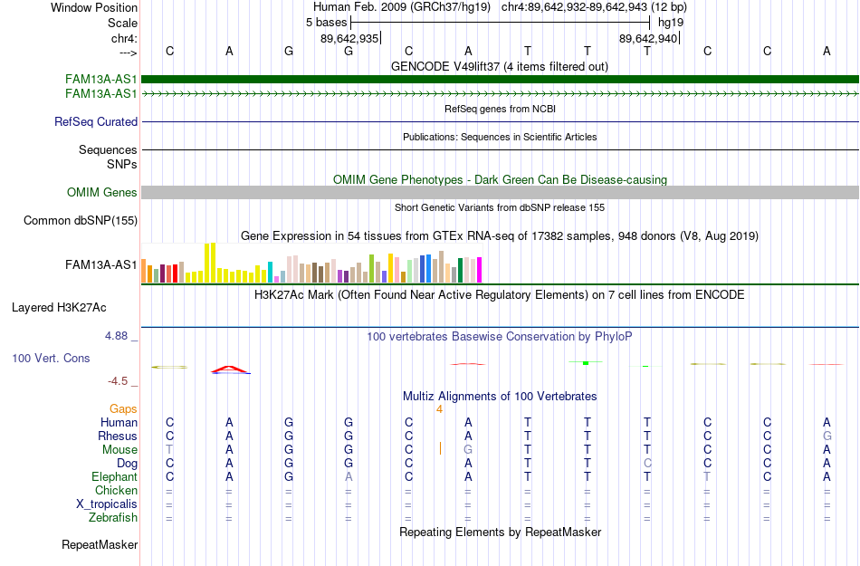Click the red-blue PhyloP conservation peak
860x566 pixels.
pos(231,369)
